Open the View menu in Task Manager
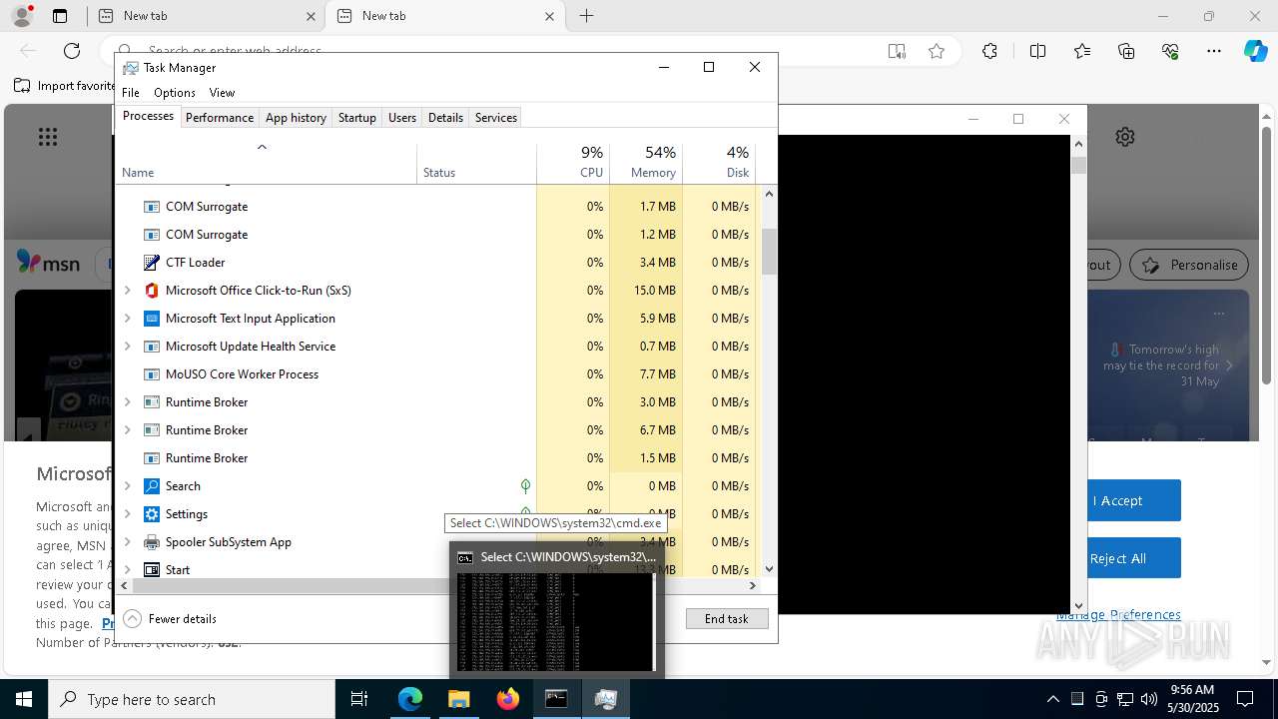The width and height of the screenshot is (1278, 719). click(x=222, y=93)
